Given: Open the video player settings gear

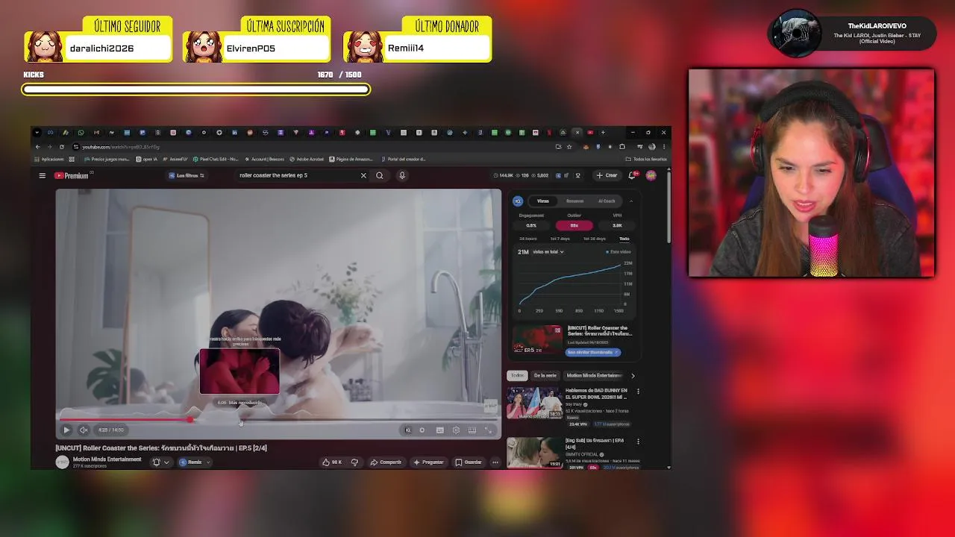Looking at the screenshot, I should [456, 430].
